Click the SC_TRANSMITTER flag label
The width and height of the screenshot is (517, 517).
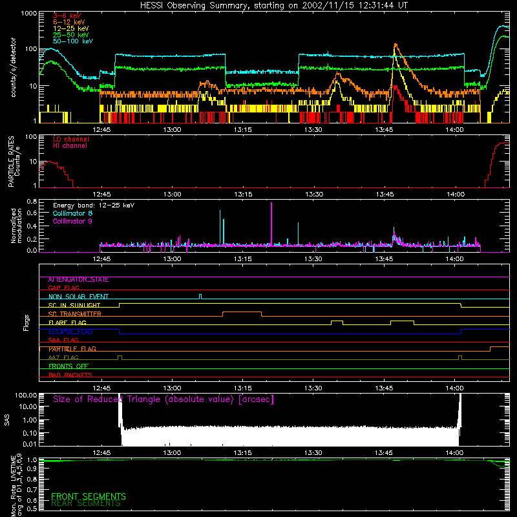74,313
